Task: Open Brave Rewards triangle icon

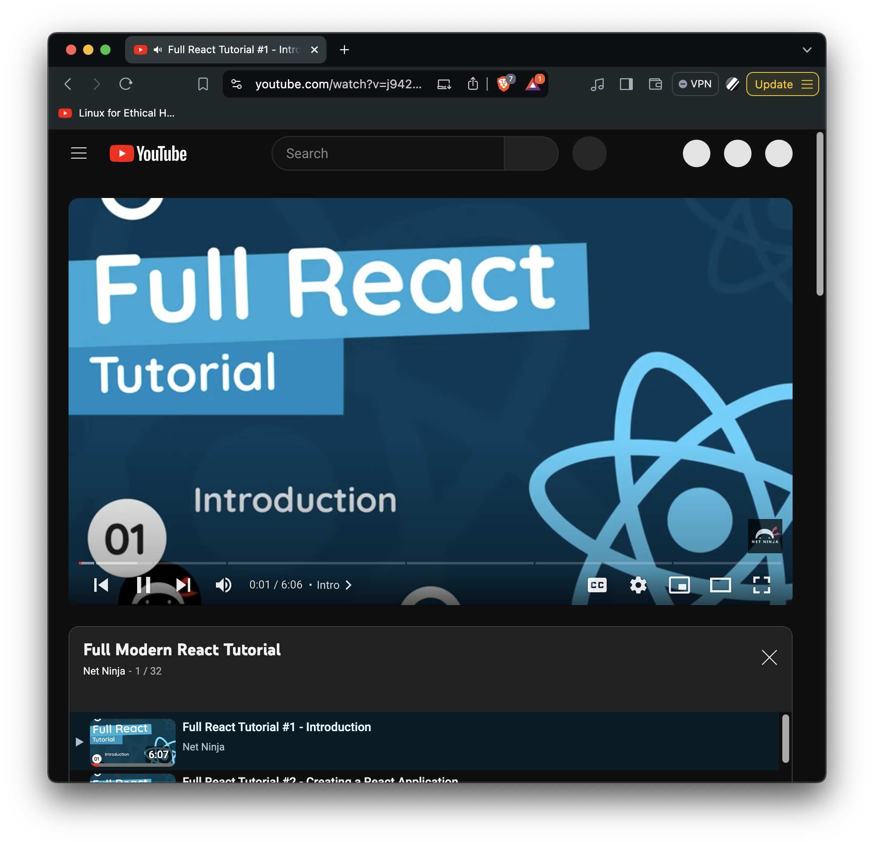Action: tap(533, 84)
